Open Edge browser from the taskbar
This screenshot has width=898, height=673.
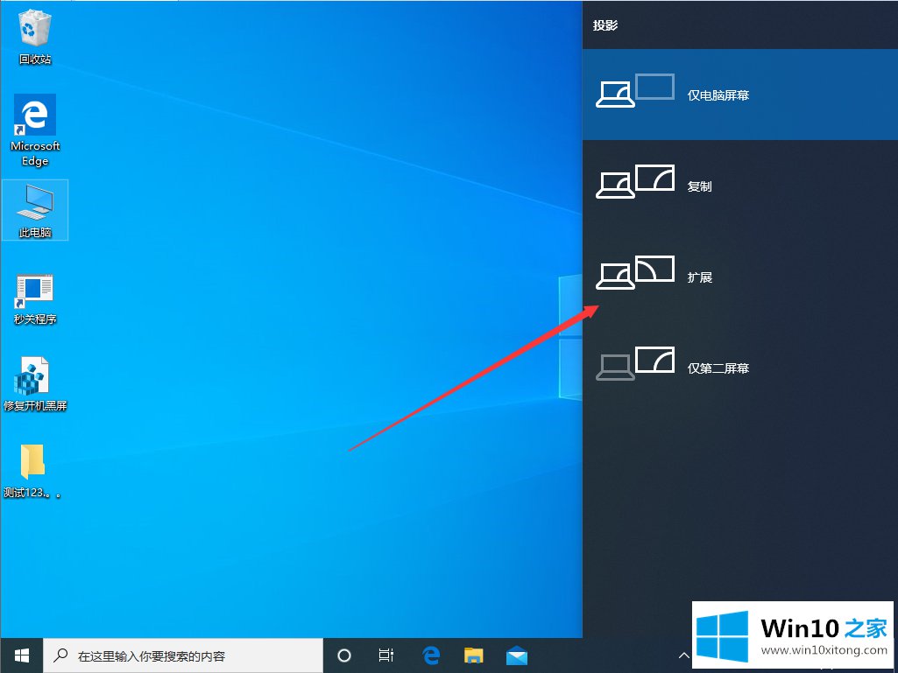point(431,655)
